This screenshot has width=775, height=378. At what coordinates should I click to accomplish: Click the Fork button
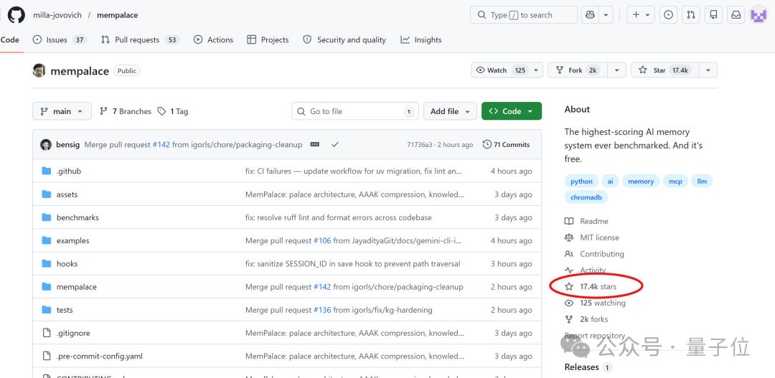tap(577, 70)
